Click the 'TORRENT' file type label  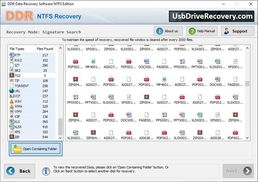(22, 86)
